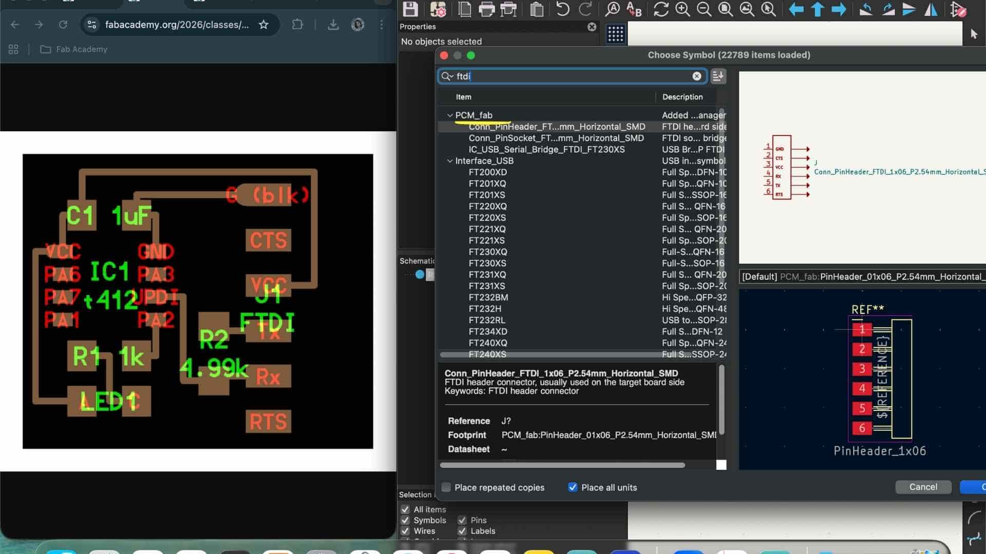Viewport: 986px width, 554px height.
Task: Uncheck Place all units checkbox
Action: click(x=573, y=487)
